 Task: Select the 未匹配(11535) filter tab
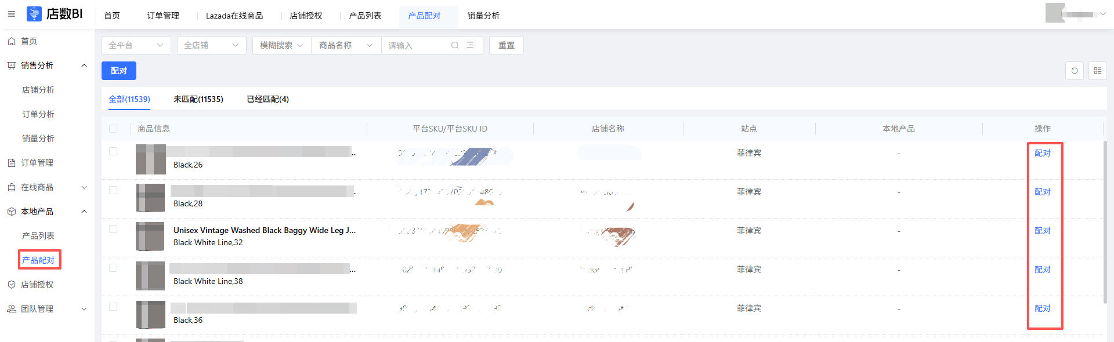[x=198, y=99]
